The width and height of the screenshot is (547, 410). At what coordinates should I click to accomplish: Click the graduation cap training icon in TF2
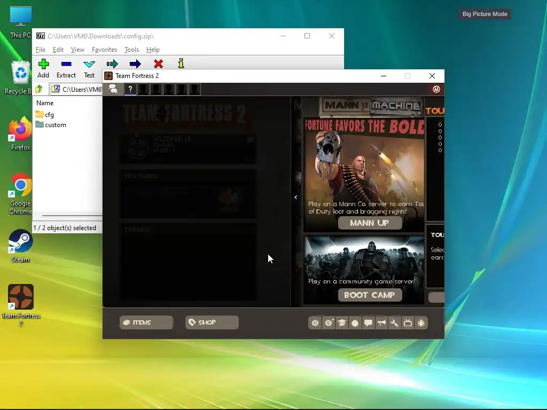(341, 323)
